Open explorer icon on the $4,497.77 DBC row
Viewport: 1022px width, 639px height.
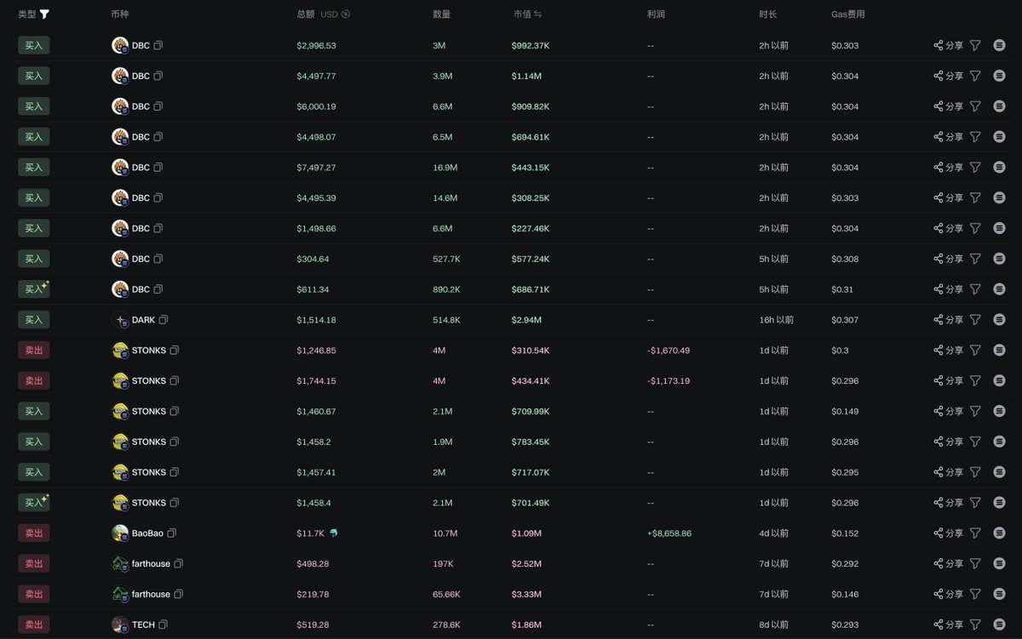[999, 77]
